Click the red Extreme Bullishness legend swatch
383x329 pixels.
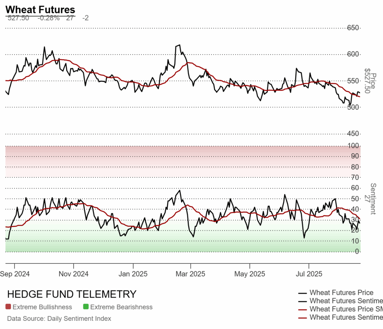(x=8, y=307)
